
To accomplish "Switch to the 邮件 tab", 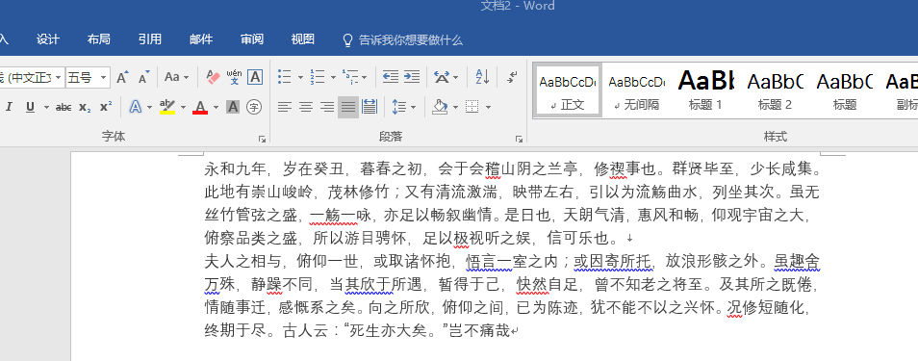I will [201, 39].
